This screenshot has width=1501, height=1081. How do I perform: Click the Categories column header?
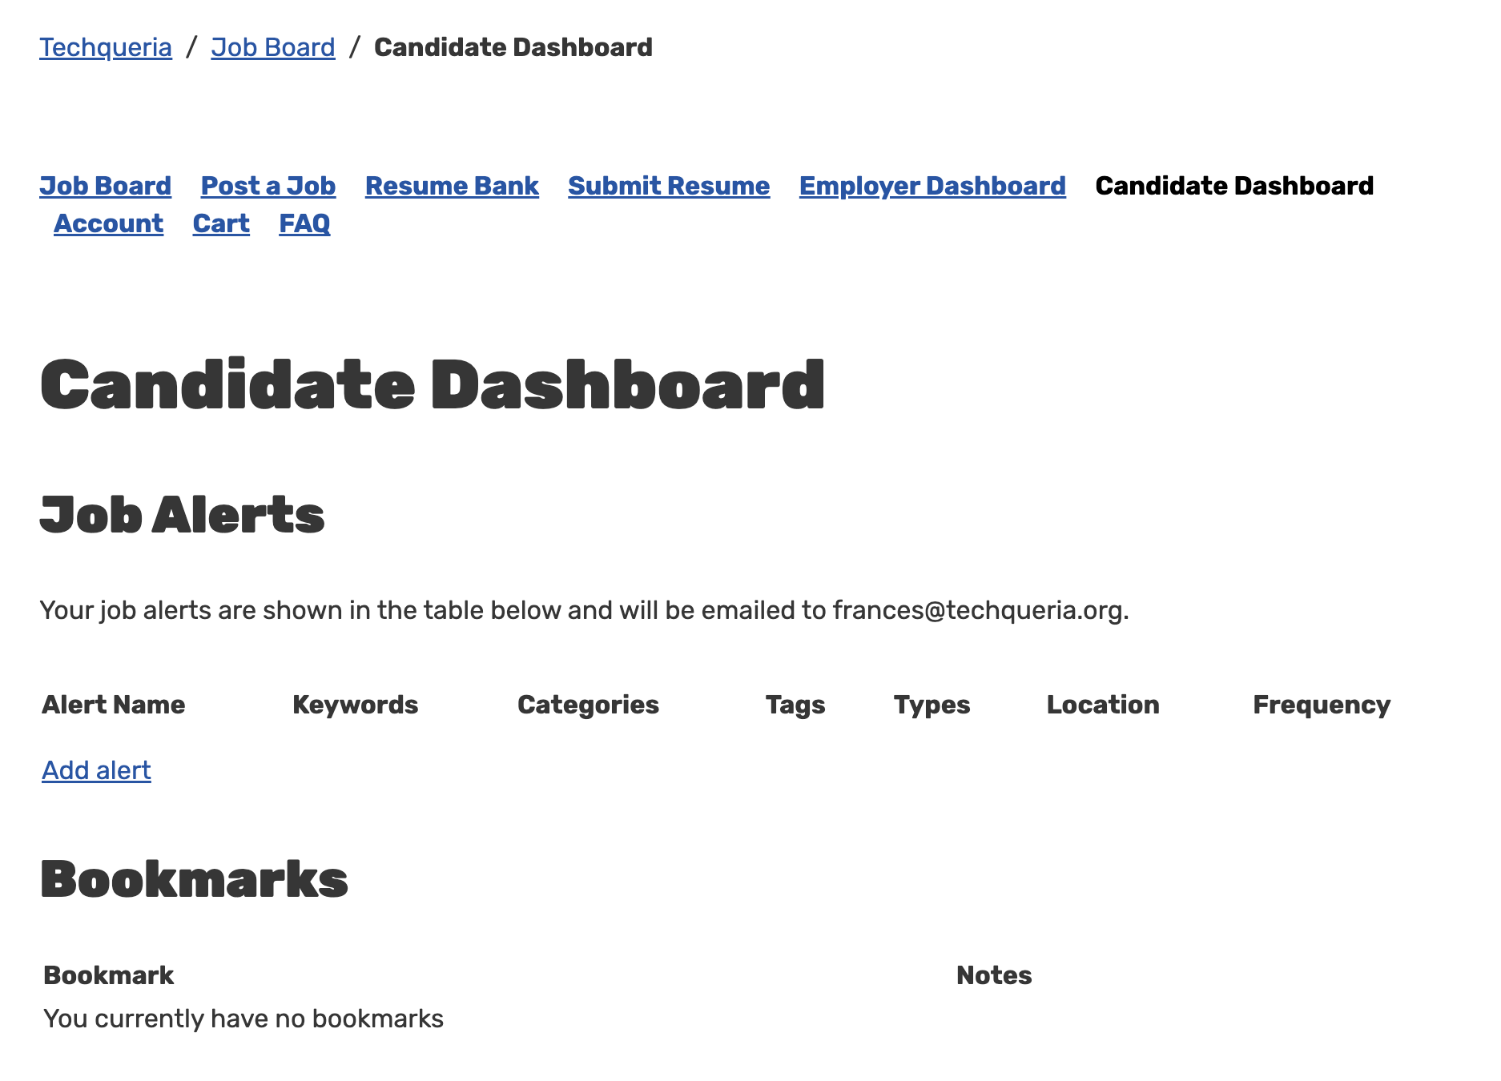click(589, 705)
